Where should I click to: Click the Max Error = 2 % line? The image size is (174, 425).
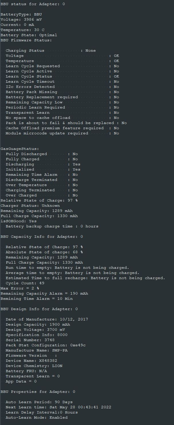(x=20, y=288)
